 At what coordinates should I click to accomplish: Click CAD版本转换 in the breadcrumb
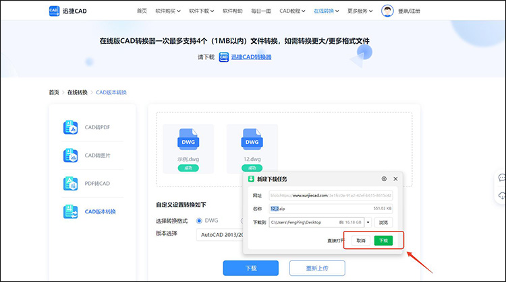(111, 92)
